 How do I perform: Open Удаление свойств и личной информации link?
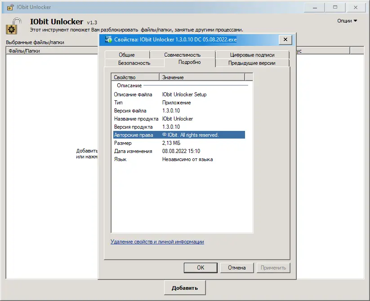tap(157, 242)
